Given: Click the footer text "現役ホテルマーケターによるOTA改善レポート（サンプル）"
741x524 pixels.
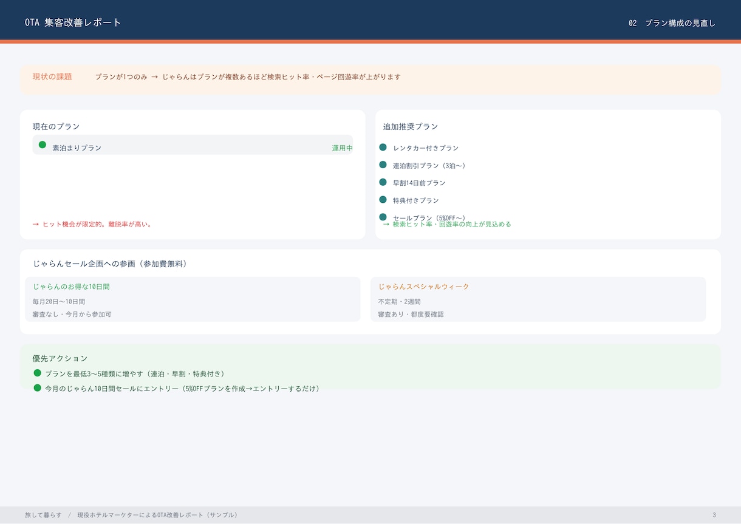Looking at the screenshot, I should (157, 515).
